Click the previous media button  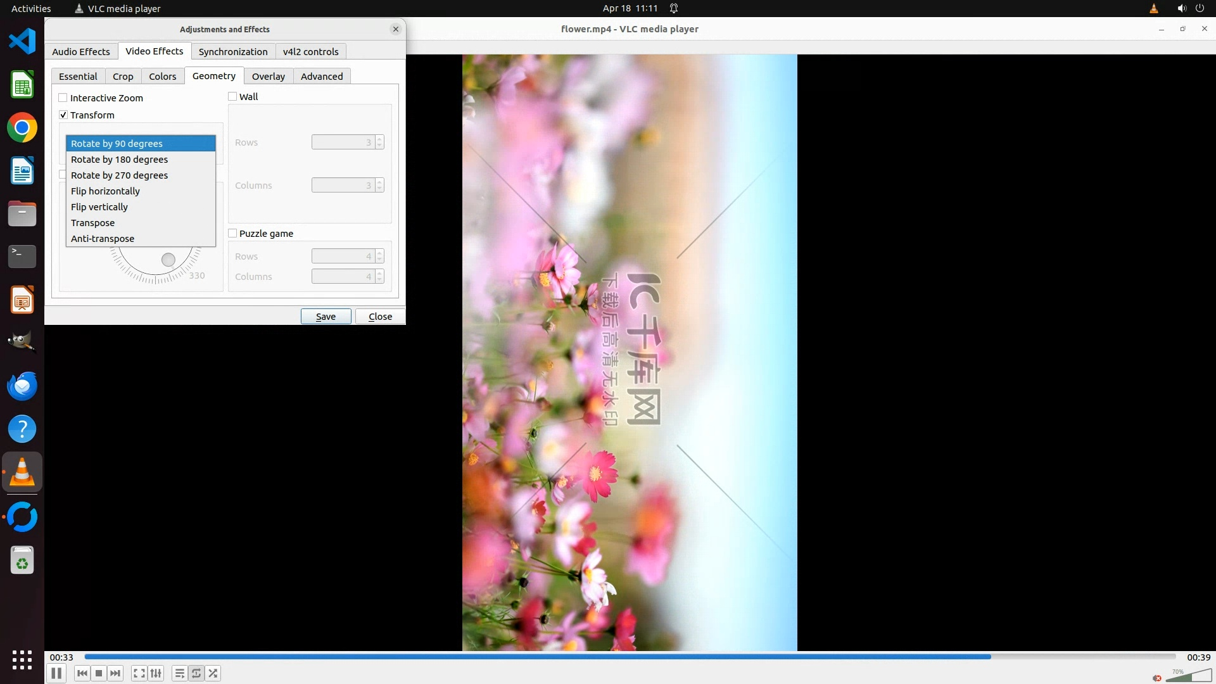tap(82, 673)
